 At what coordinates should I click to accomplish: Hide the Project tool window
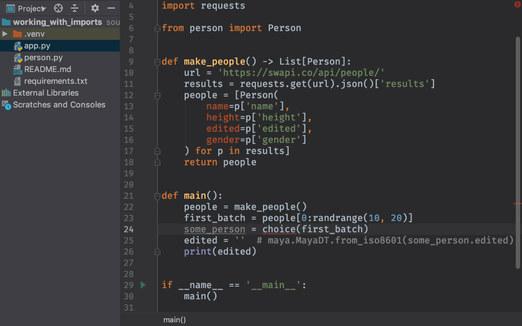(x=111, y=8)
